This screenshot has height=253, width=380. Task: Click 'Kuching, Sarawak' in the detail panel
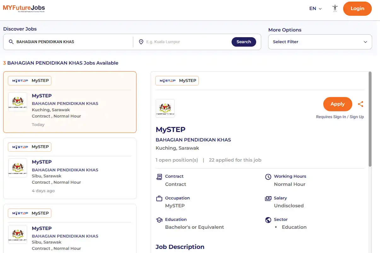(x=177, y=148)
